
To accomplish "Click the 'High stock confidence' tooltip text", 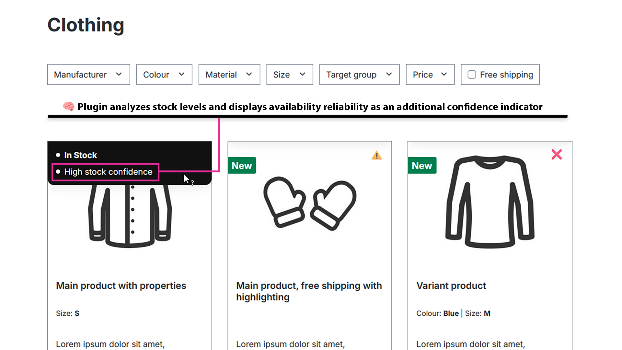I will (x=108, y=172).
